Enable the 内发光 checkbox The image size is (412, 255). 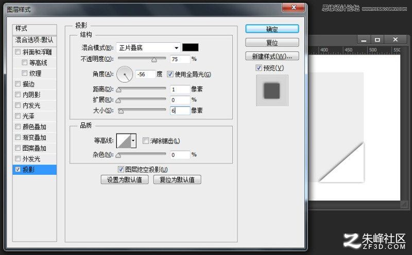(18, 105)
